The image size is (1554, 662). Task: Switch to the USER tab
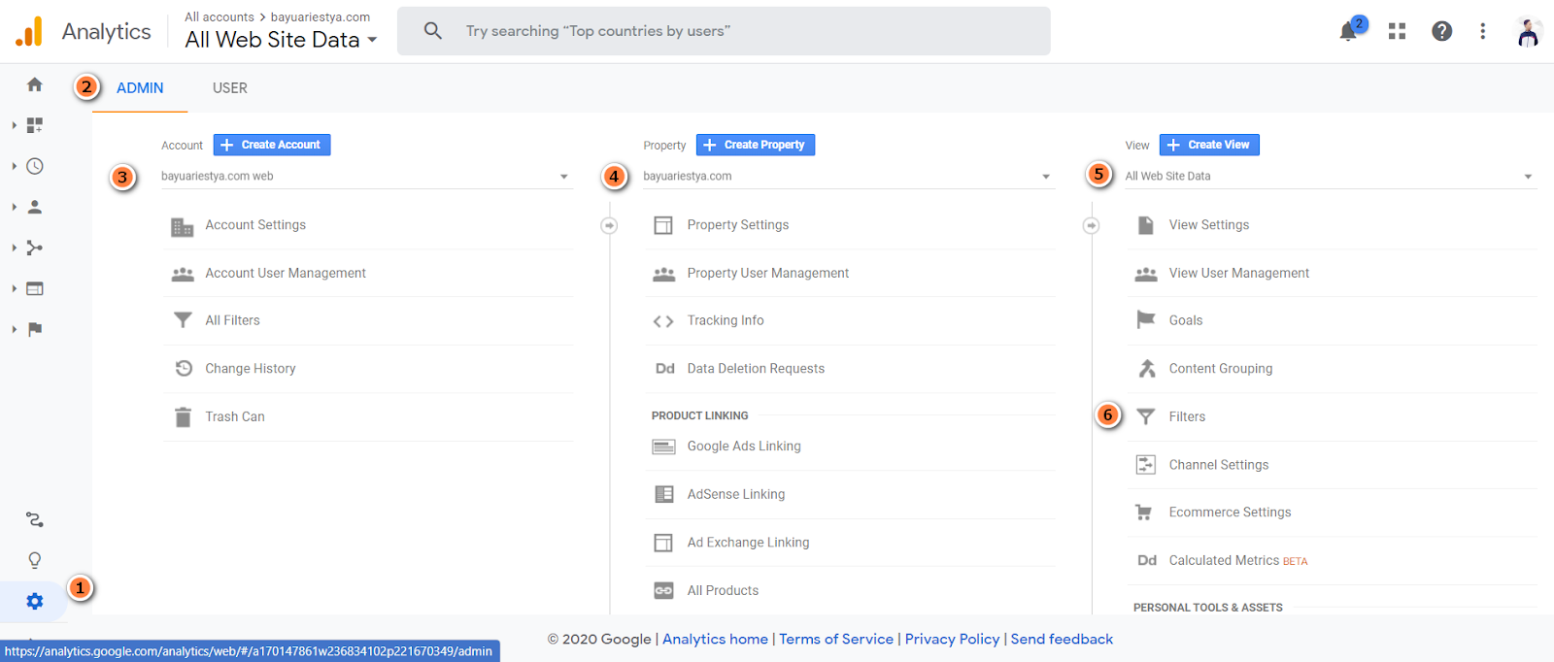pyautogui.click(x=230, y=88)
